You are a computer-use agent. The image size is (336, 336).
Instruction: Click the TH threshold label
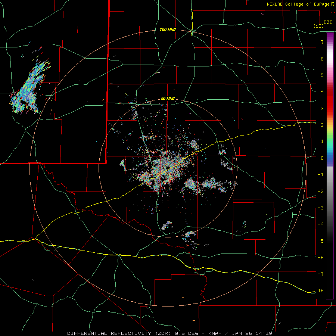click(321, 291)
